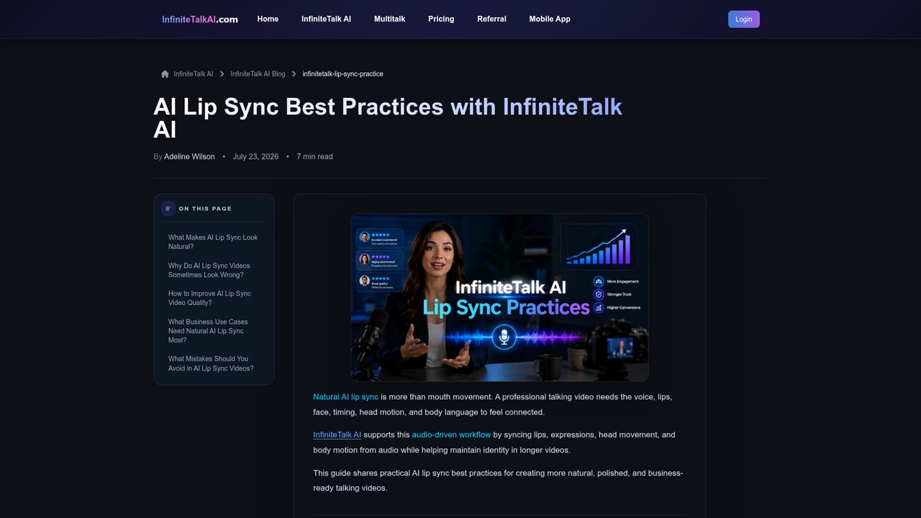The height and width of the screenshot is (518, 921).
Task: Open the underlined InfiniteTalk AI article link
Action: coord(337,435)
